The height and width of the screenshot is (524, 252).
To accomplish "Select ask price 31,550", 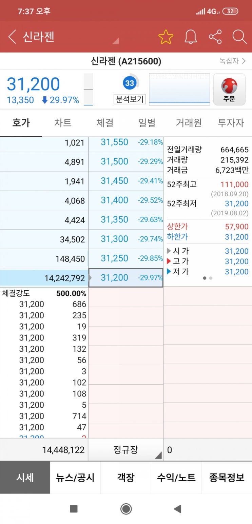I will pyautogui.click(x=126, y=142).
